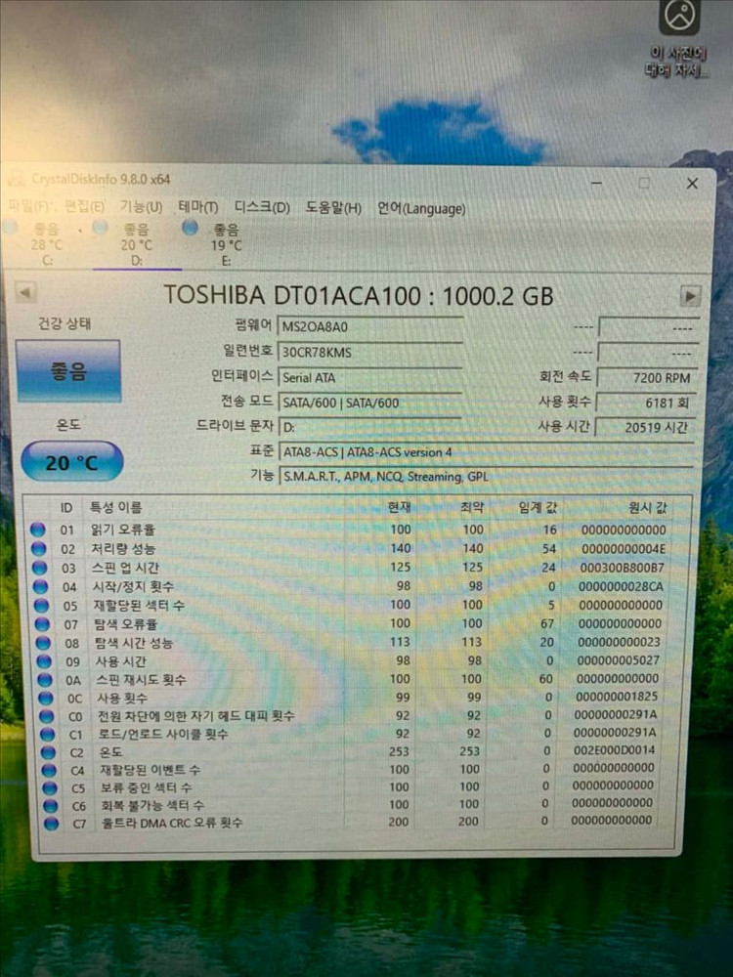Click status dot of row 08 탐색 시간 성능

43,643
